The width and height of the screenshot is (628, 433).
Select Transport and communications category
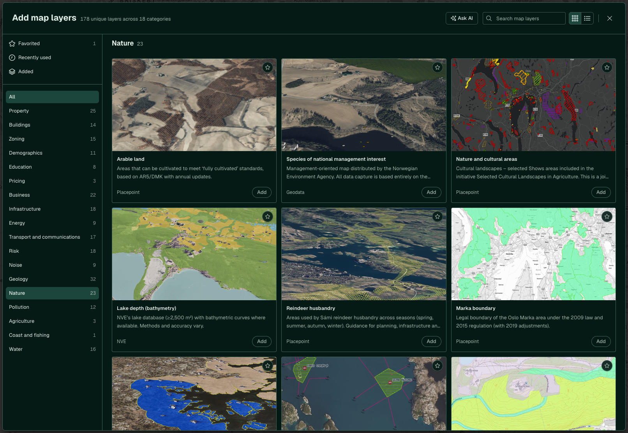click(52, 237)
